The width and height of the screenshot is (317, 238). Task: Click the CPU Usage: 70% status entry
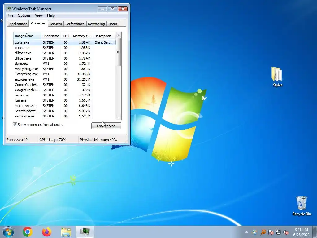coord(53,140)
